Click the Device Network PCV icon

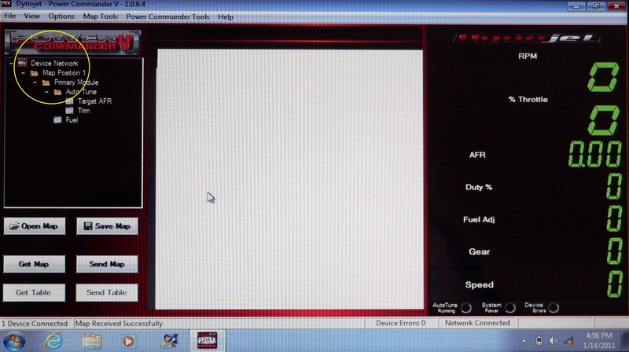(x=22, y=63)
